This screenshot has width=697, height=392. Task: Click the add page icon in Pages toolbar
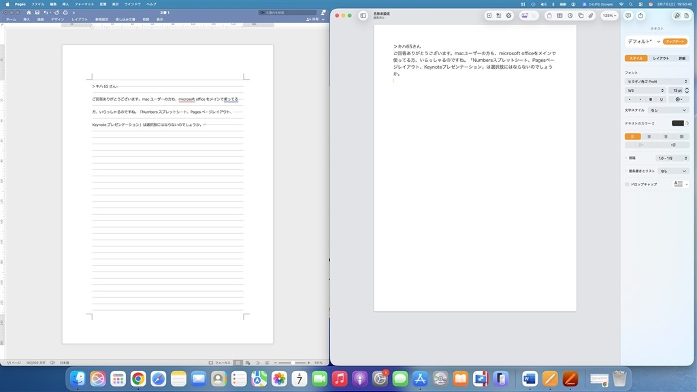click(x=489, y=16)
